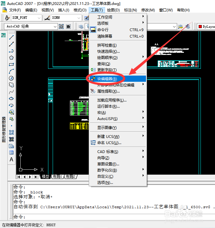Select the Revision Cloud tool
Screen dimensions: 215x228
tap(11, 85)
